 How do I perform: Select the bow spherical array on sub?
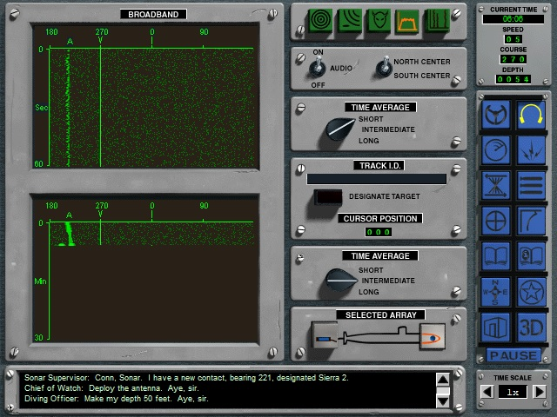pyautogui.click(x=432, y=336)
